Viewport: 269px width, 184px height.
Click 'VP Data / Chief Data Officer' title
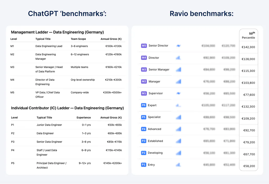coord(47,95)
